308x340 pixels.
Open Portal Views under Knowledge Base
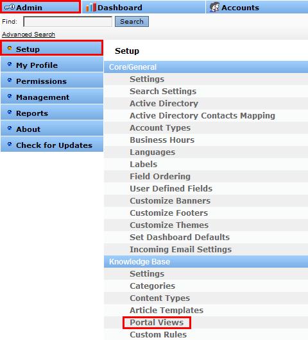click(157, 323)
